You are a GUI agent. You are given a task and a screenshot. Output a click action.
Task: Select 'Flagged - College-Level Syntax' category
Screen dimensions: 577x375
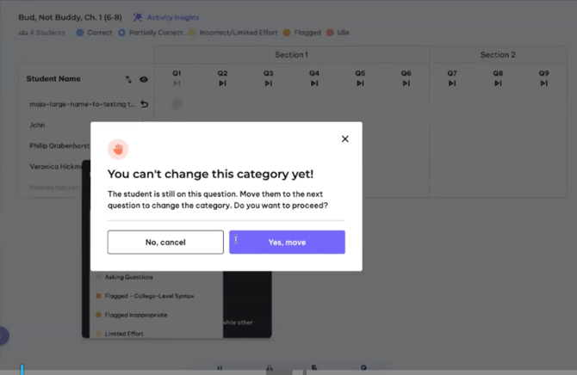pos(149,296)
